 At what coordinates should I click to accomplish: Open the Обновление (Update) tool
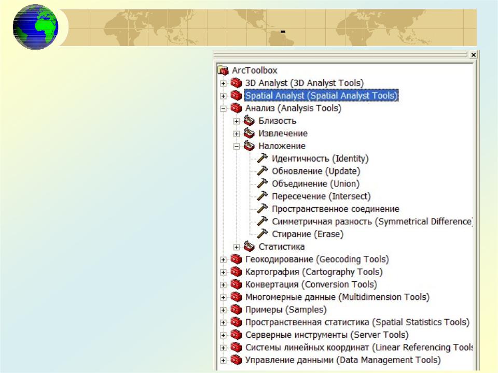316,171
